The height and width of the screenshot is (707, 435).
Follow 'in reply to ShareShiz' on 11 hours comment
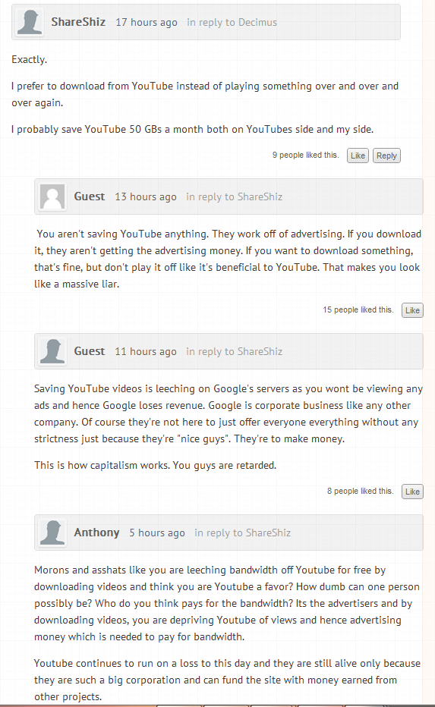[234, 351]
